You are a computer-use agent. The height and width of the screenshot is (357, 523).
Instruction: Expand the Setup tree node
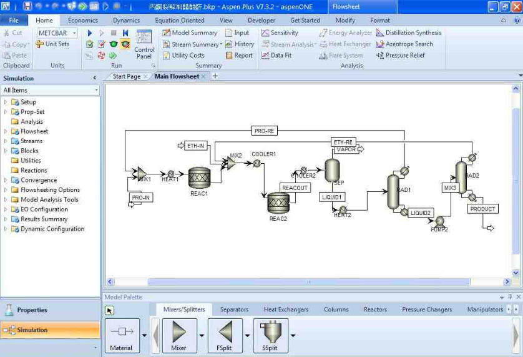[x=6, y=102]
